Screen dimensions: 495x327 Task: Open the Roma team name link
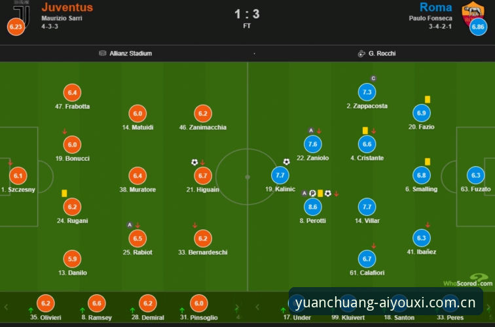pyautogui.click(x=435, y=7)
